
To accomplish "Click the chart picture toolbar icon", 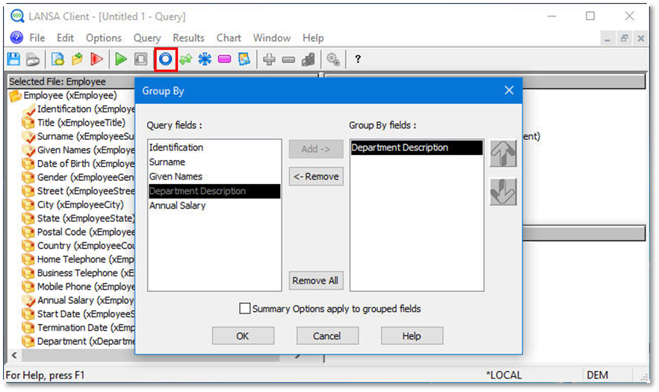I will [x=244, y=59].
